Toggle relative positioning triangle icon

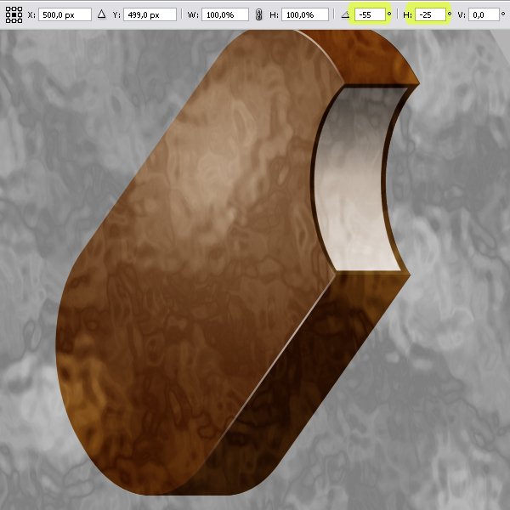coord(101,14)
